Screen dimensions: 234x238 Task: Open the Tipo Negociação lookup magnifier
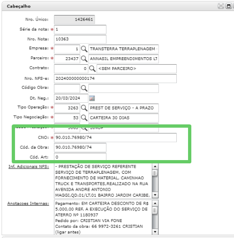[x=84, y=118]
